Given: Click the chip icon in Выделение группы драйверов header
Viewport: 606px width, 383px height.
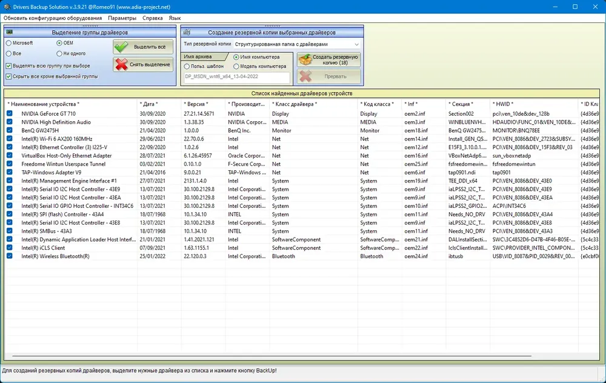Looking at the screenshot, I should [x=10, y=32].
